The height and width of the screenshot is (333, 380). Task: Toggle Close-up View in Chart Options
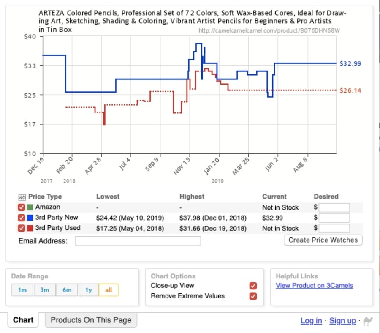253,285
